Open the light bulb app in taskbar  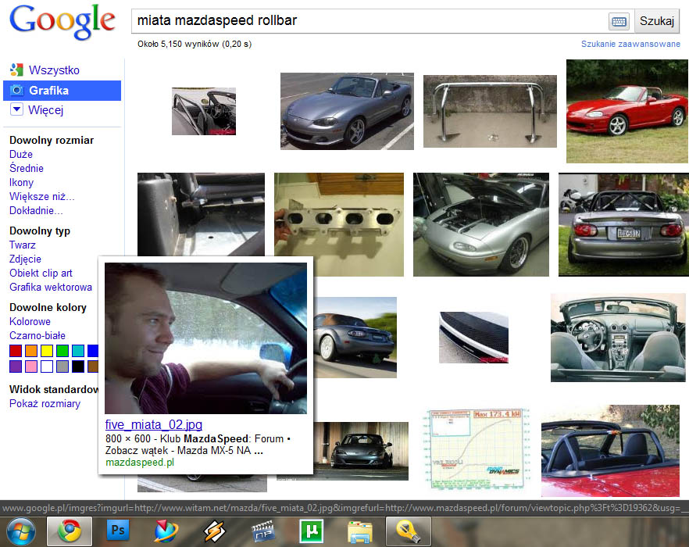[x=409, y=531]
